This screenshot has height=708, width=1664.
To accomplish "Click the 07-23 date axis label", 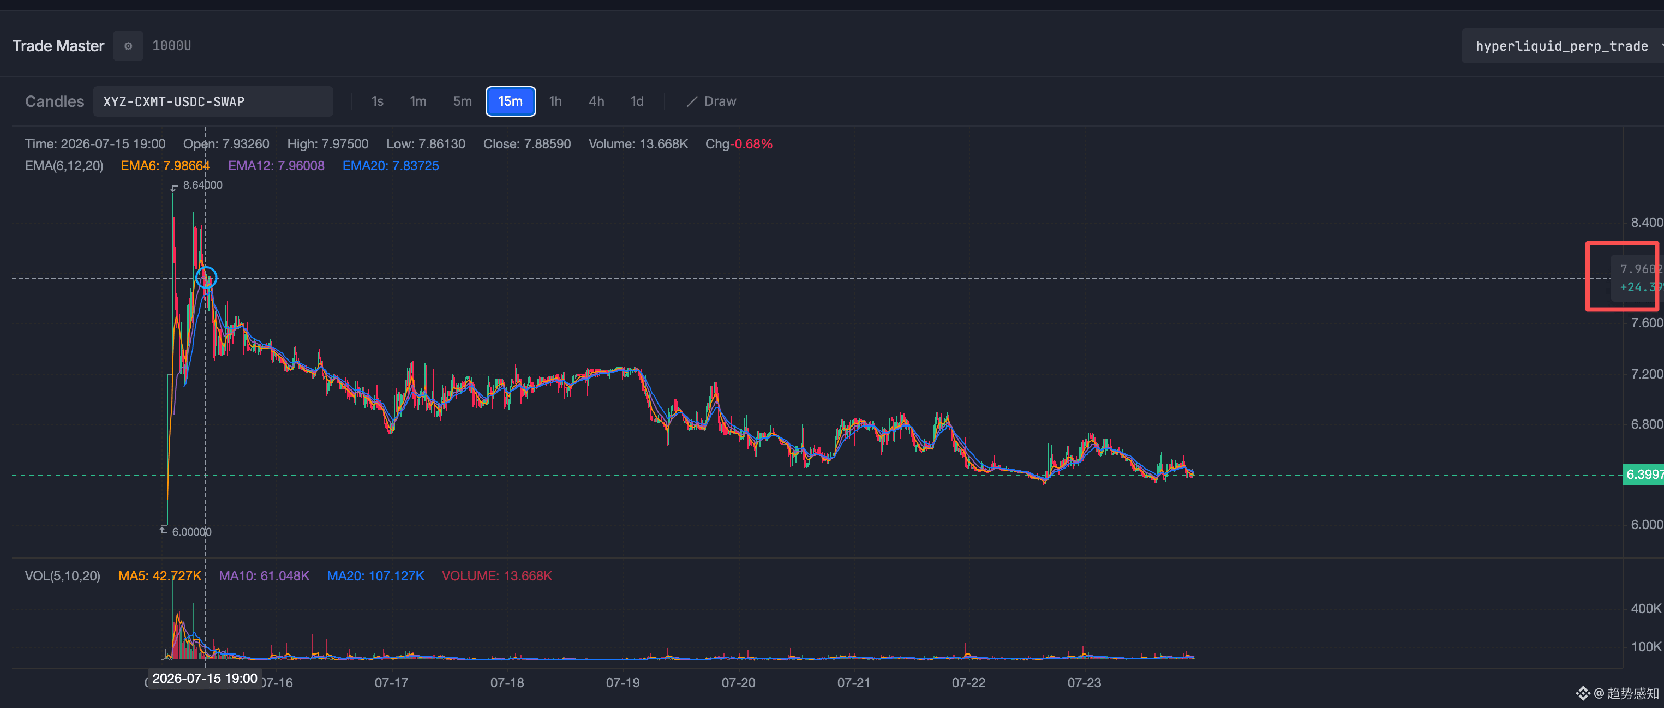I will 1084,683.
